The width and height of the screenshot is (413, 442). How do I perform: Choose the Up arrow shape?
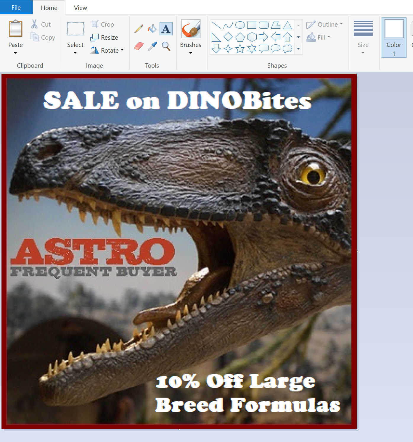pos(287,37)
